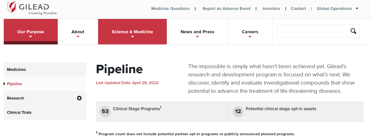
Task: Open the Report an Adverse Event link
Action: pos(226,9)
